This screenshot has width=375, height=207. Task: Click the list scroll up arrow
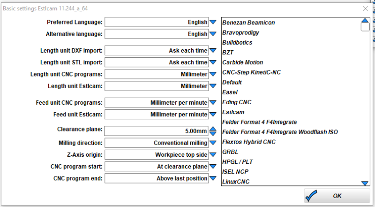coord(365,20)
